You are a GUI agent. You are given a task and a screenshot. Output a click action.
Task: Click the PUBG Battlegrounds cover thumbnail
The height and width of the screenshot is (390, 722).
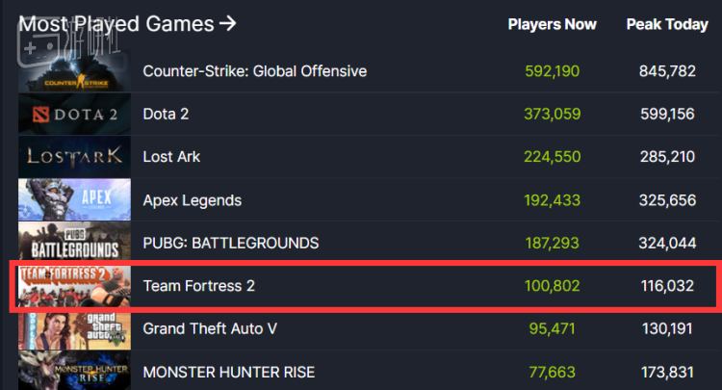coord(75,243)
